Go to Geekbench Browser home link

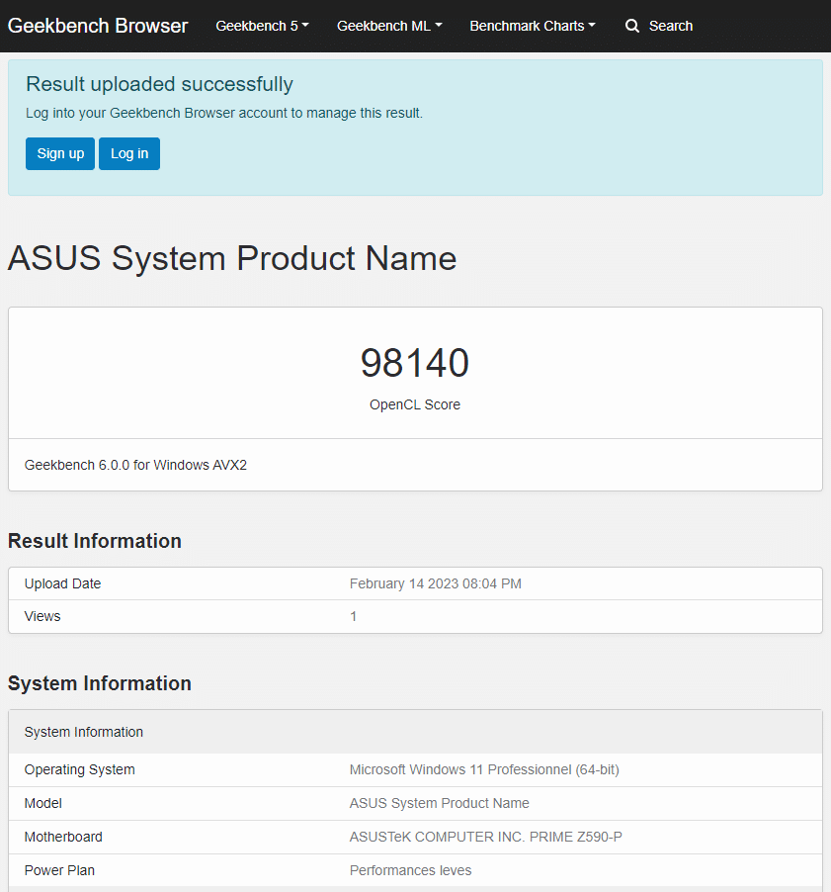point(98,26)
